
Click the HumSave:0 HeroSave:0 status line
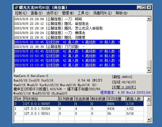[x=31, y=76]
